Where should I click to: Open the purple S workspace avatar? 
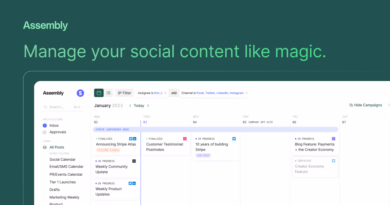80,93
